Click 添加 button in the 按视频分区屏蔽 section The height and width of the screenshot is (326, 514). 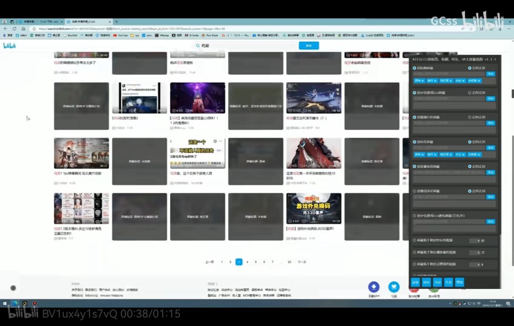point(490,123)
